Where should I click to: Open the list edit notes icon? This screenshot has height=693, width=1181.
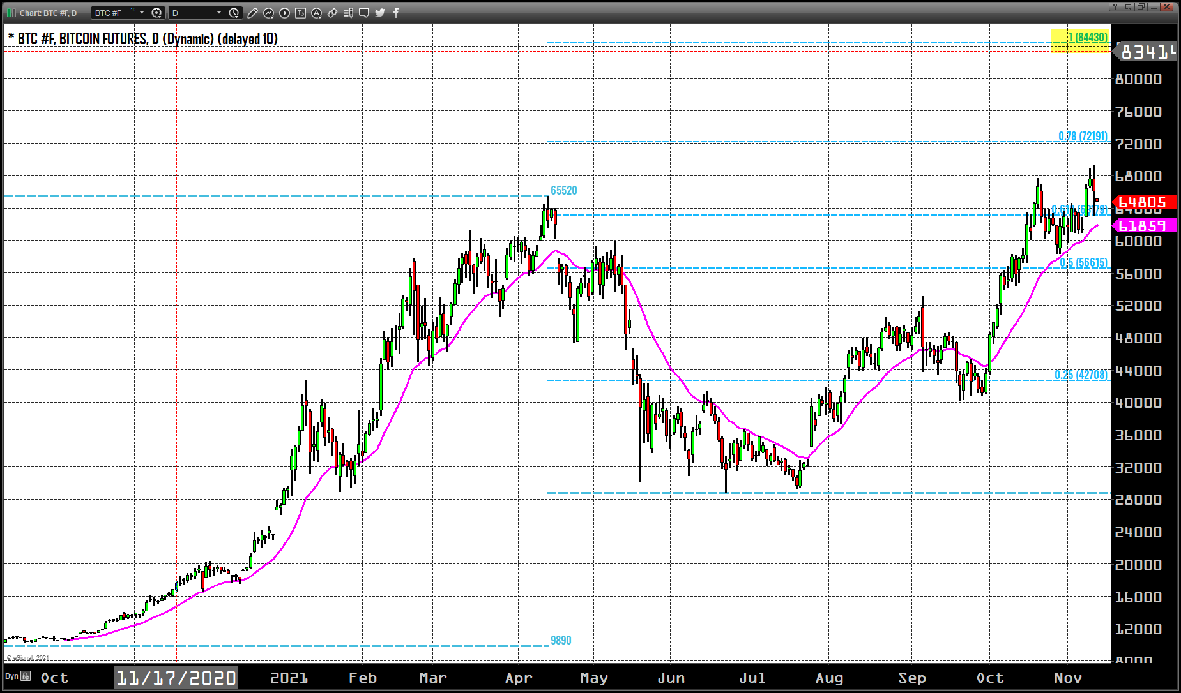click(x=348, y=13)
